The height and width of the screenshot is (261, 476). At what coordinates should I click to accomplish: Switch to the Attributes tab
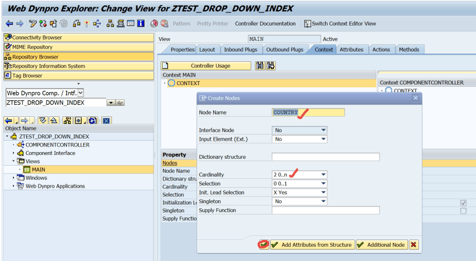pyautogui.click(x=351, y=49)
